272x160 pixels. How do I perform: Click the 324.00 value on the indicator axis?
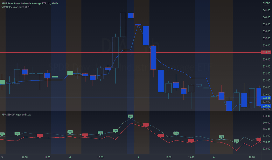click(266, 149)
